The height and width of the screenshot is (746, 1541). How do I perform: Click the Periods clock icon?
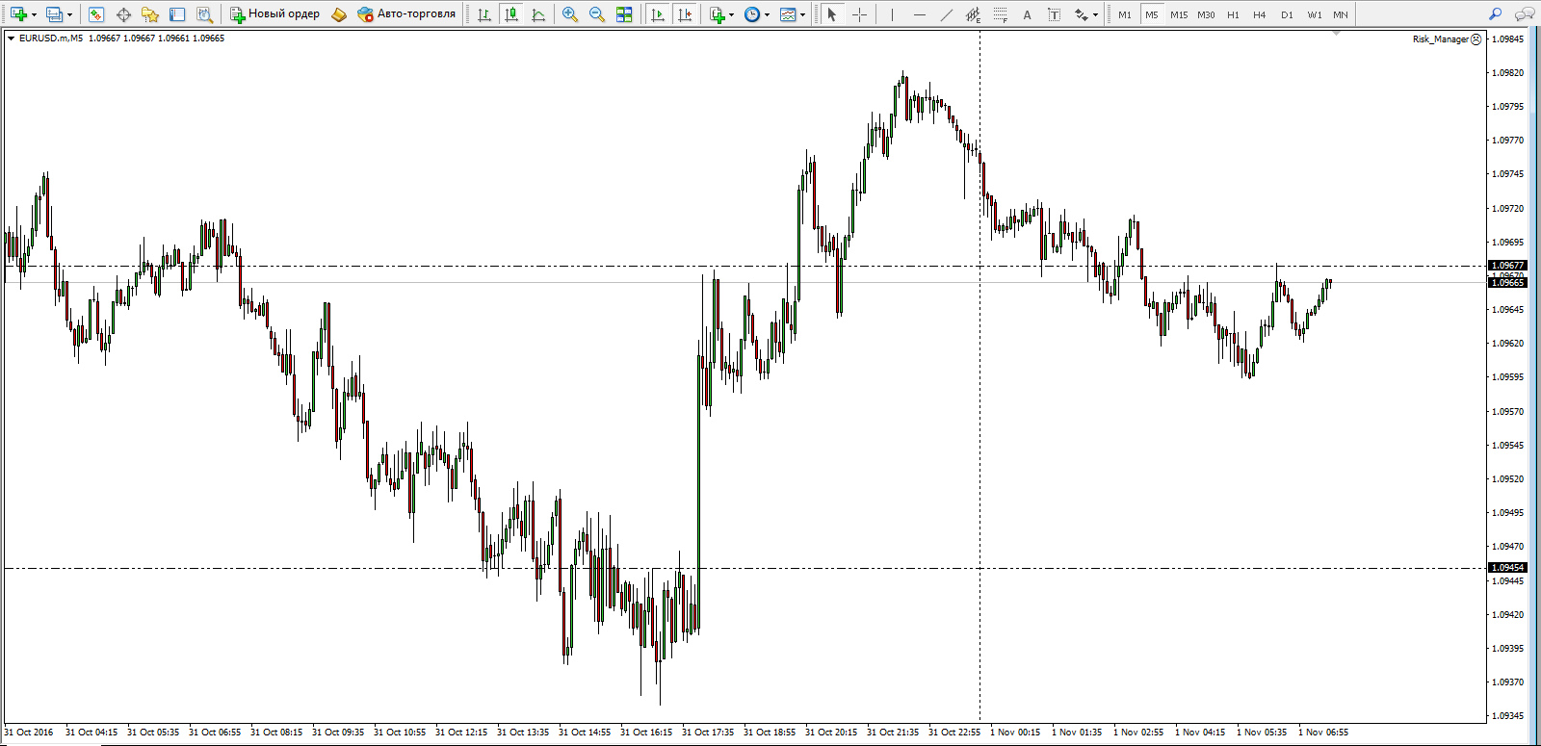(752, 14)
